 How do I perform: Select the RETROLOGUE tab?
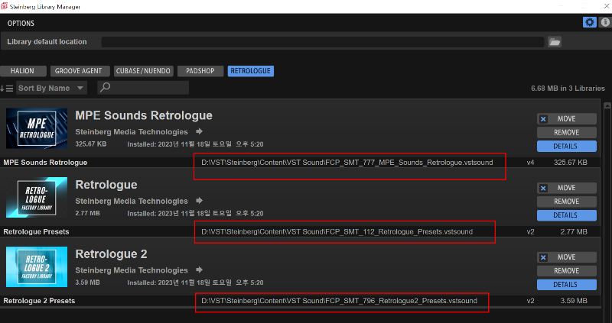(251, 71)
